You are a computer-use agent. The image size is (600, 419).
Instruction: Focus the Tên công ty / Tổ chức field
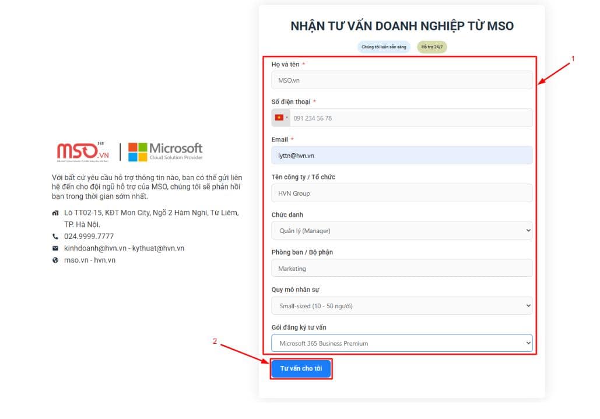402,193
